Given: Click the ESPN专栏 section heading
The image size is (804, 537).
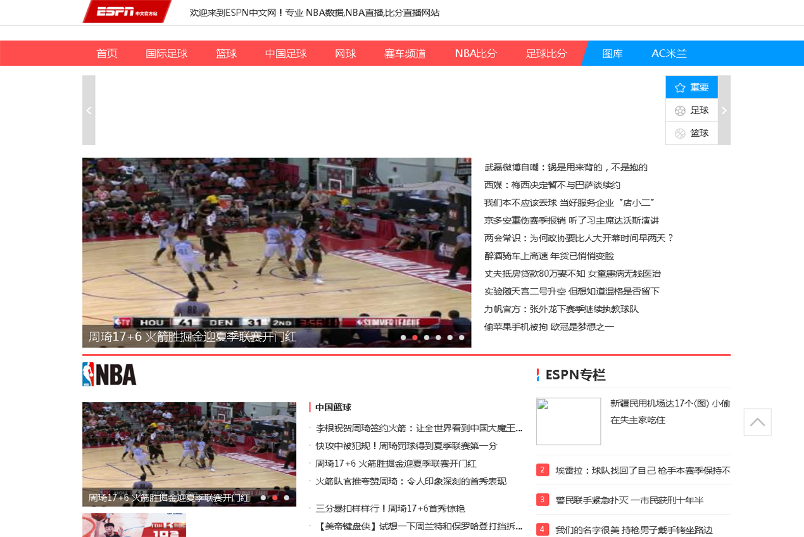Looking at the screenshot, I should 575,374.
